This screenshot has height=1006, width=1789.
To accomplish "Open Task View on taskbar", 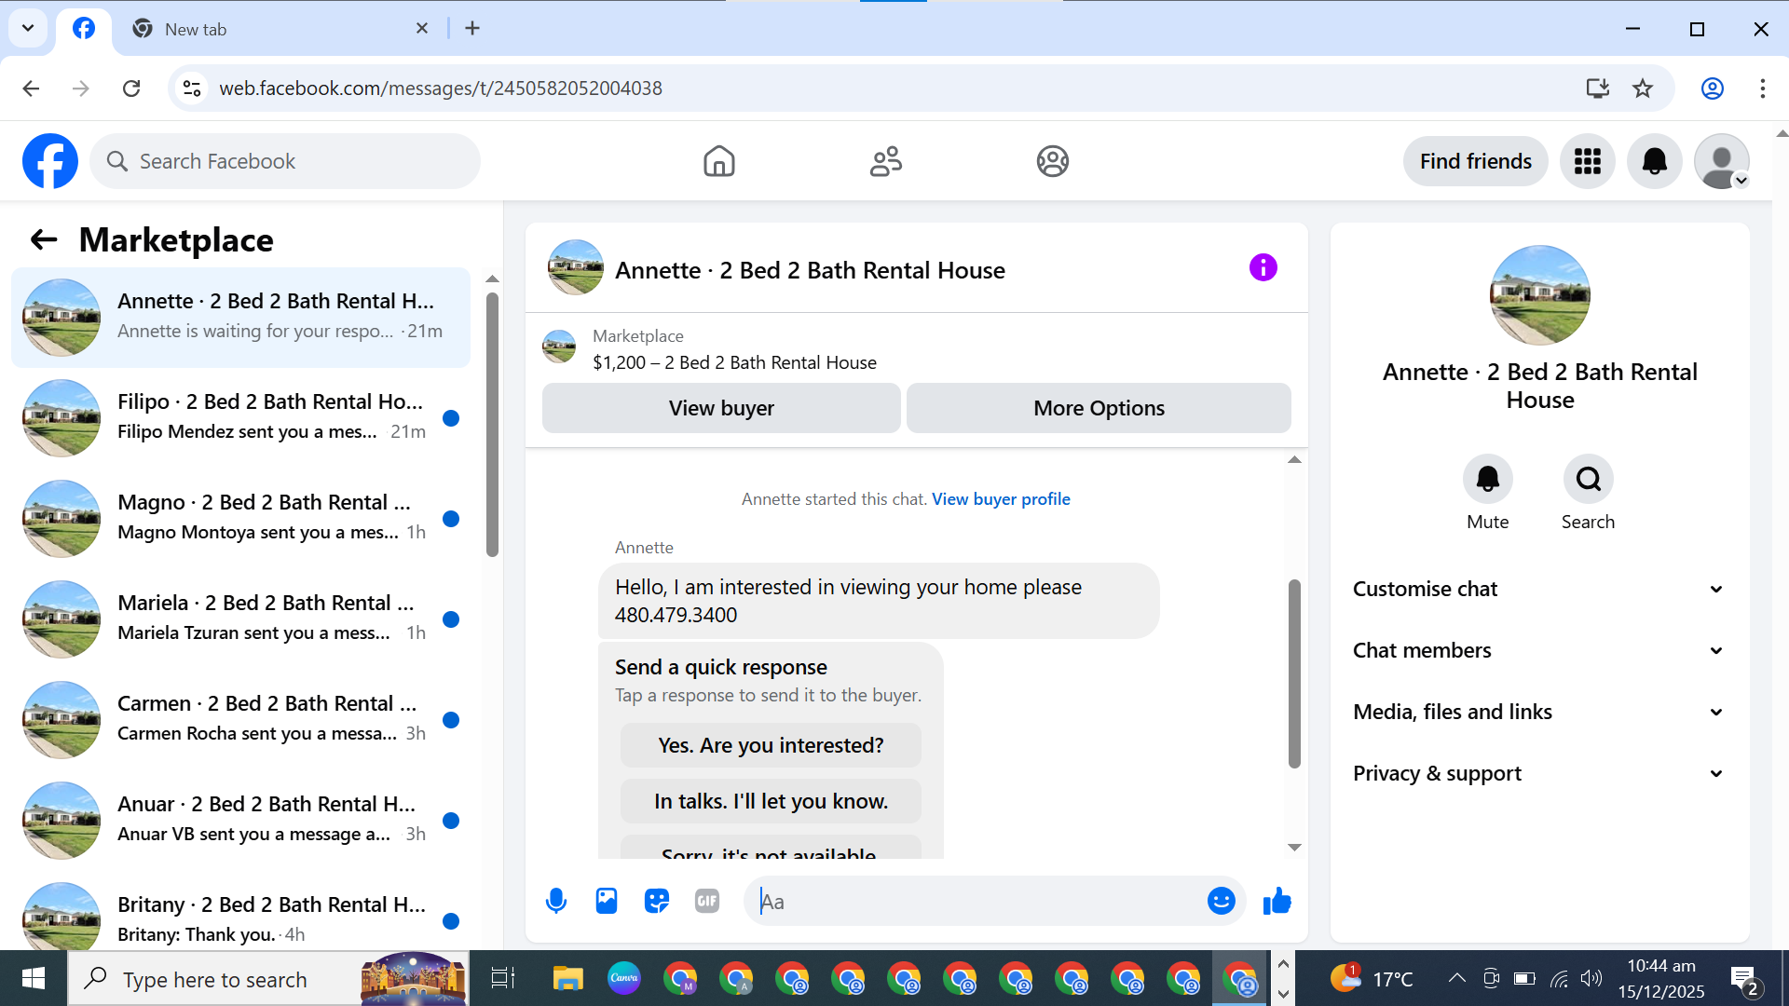I will 502,979.
